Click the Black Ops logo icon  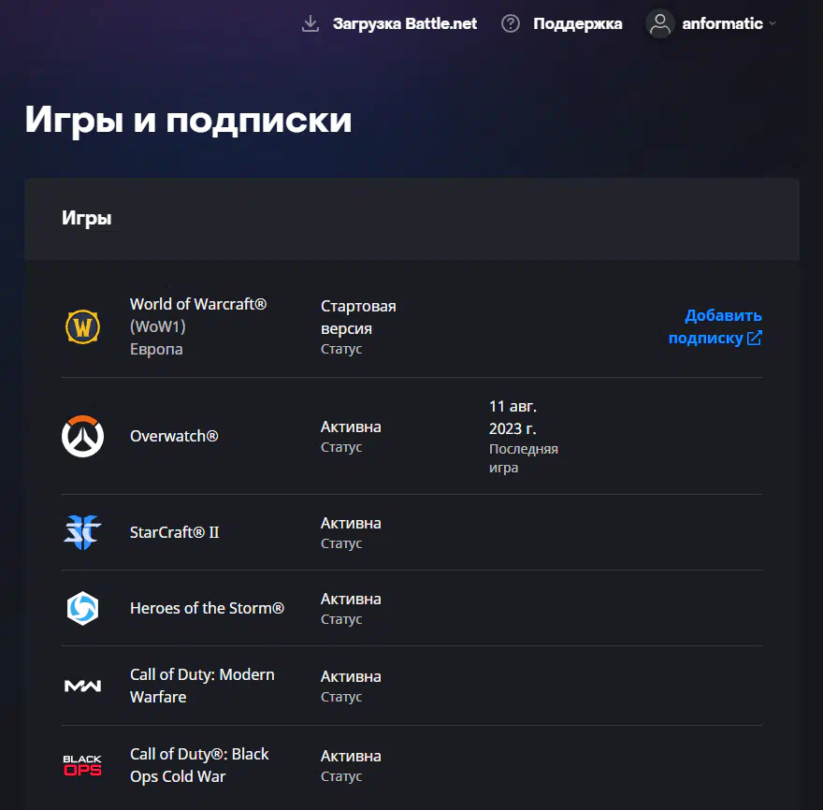(x=82, y=765)
